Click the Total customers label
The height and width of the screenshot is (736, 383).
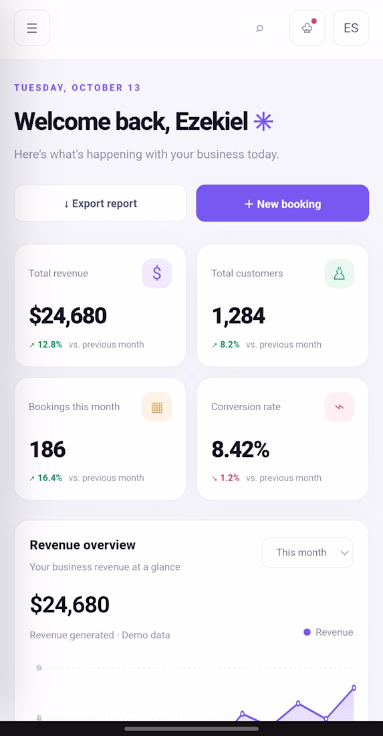click(x=247, y=273)
